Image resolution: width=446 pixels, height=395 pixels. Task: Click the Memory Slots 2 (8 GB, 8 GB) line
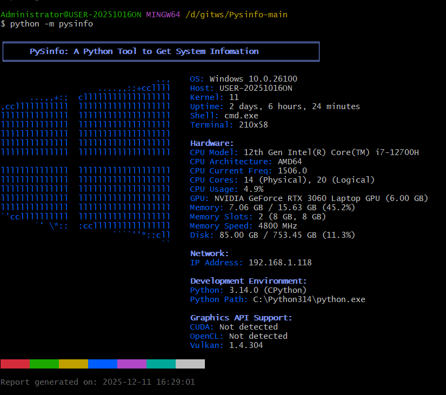(258, 217)
